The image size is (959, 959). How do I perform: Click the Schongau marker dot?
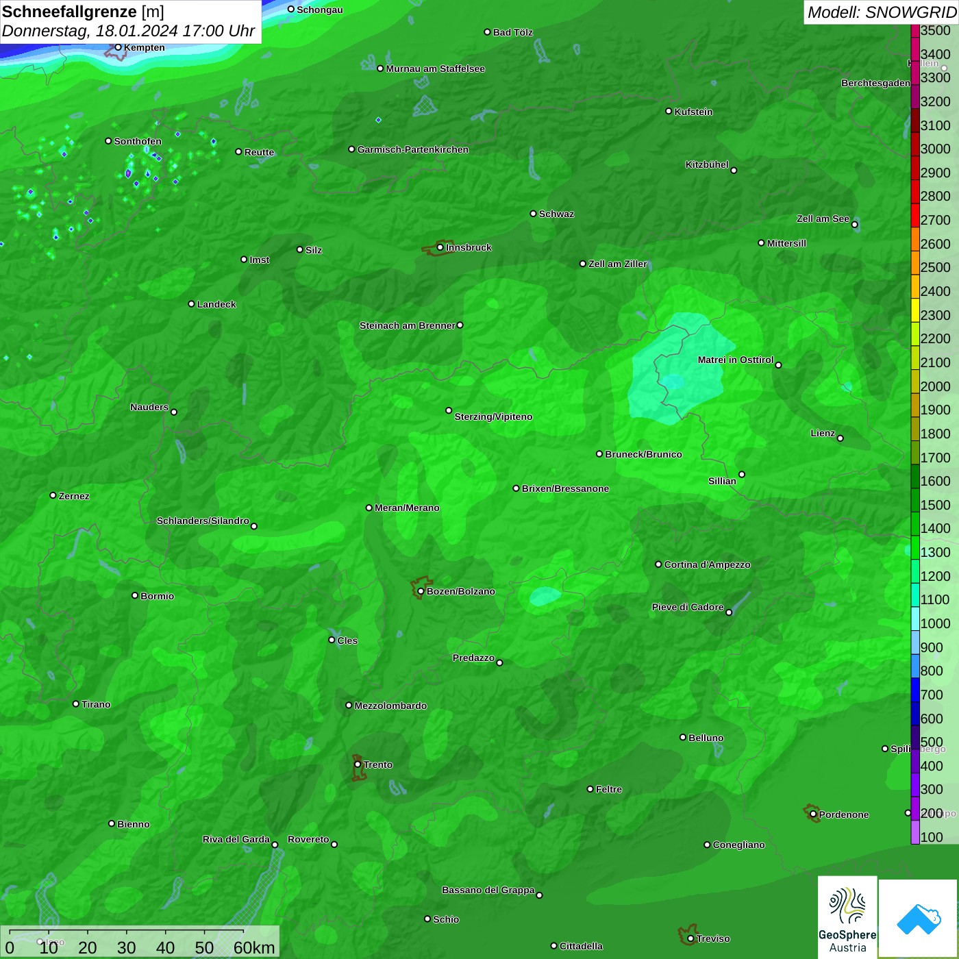(x=291, y=10)
